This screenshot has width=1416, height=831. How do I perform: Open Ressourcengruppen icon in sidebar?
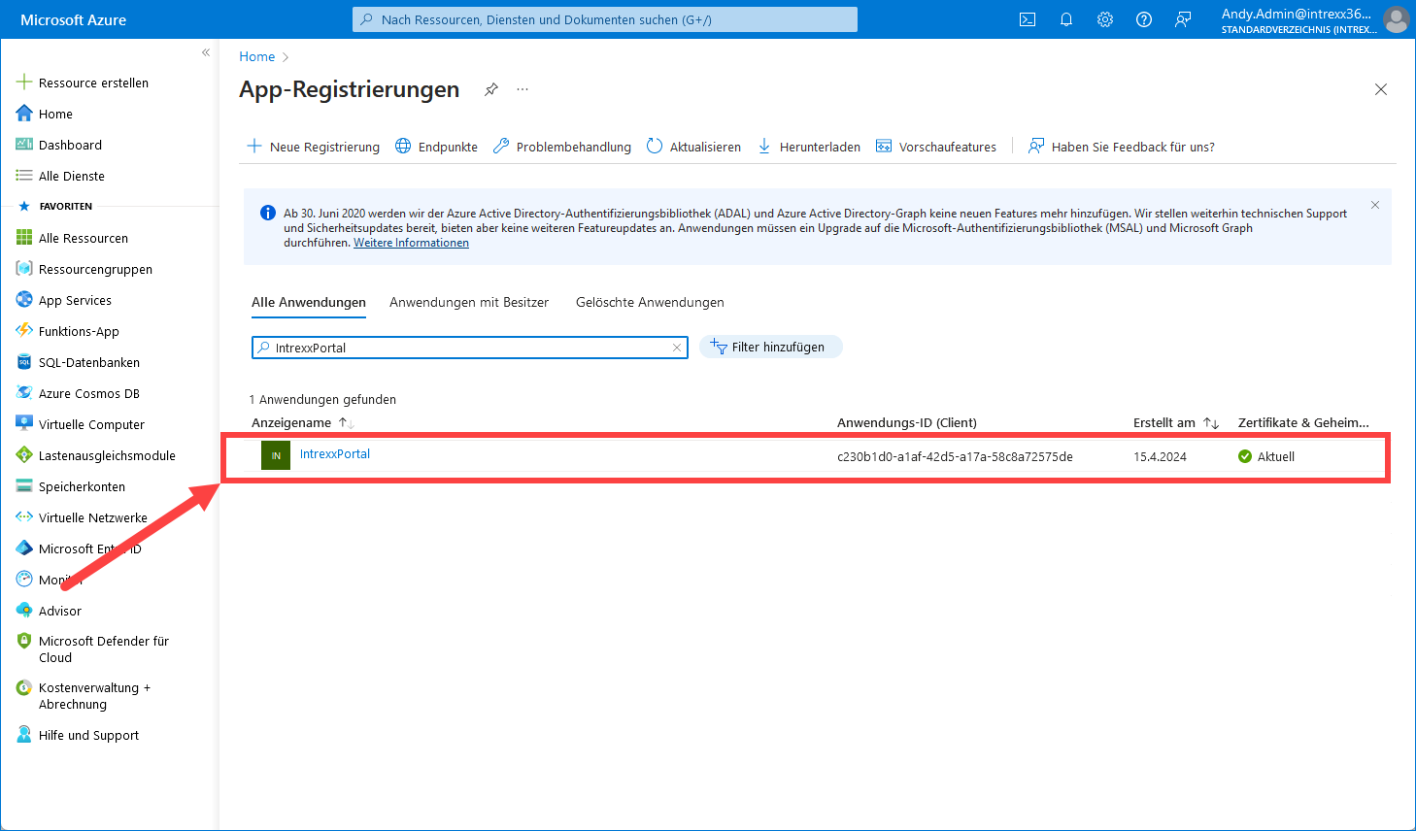[x=24, y=269]
